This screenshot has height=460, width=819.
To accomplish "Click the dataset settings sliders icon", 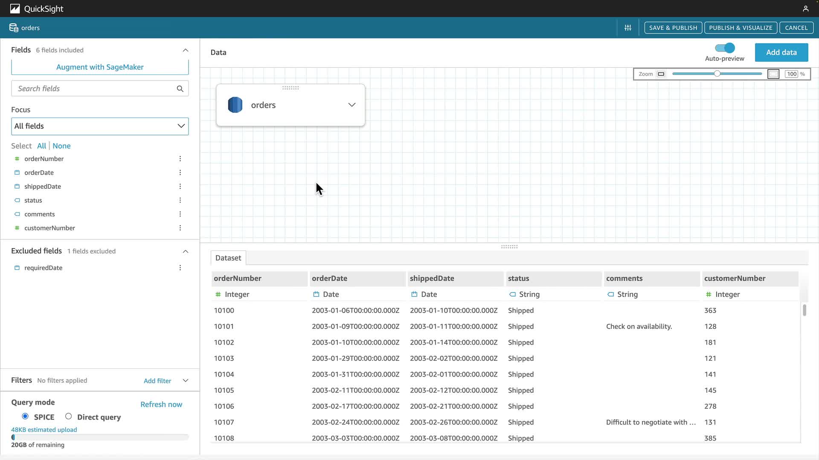I will tap(628, 28).
